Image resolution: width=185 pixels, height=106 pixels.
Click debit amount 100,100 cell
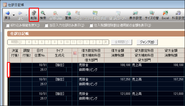tap(117, 65)
